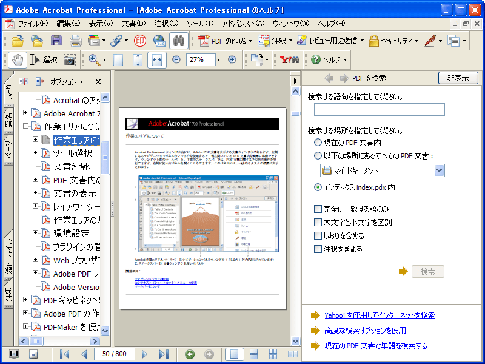
Task: Open the 編集(E) menu
Action: click(69, 24)
